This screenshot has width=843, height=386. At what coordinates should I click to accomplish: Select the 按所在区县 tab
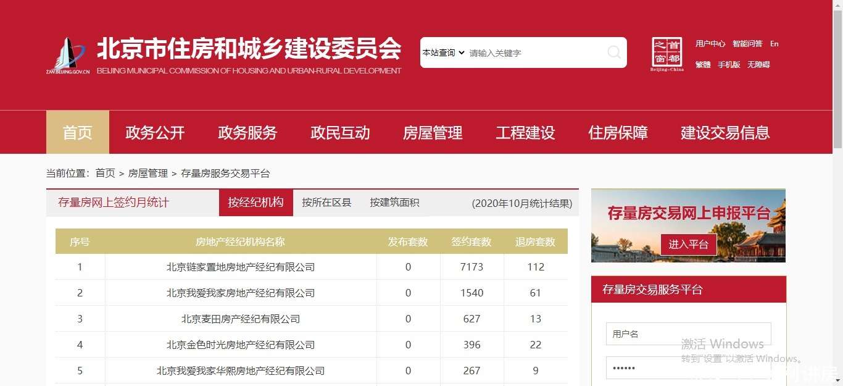click(326, 203)
